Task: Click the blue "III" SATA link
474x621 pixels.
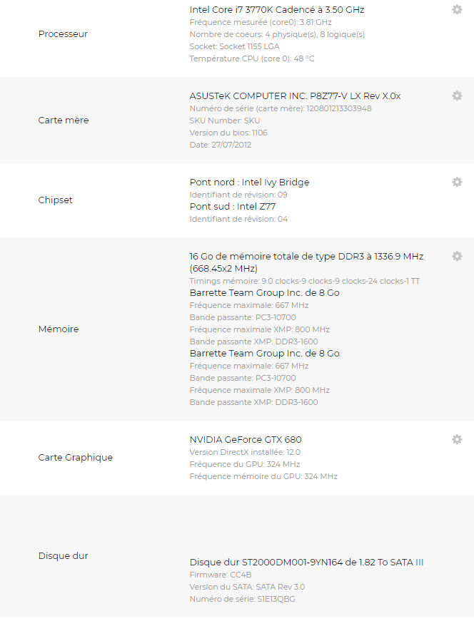Action: click(x=419, y=563)
